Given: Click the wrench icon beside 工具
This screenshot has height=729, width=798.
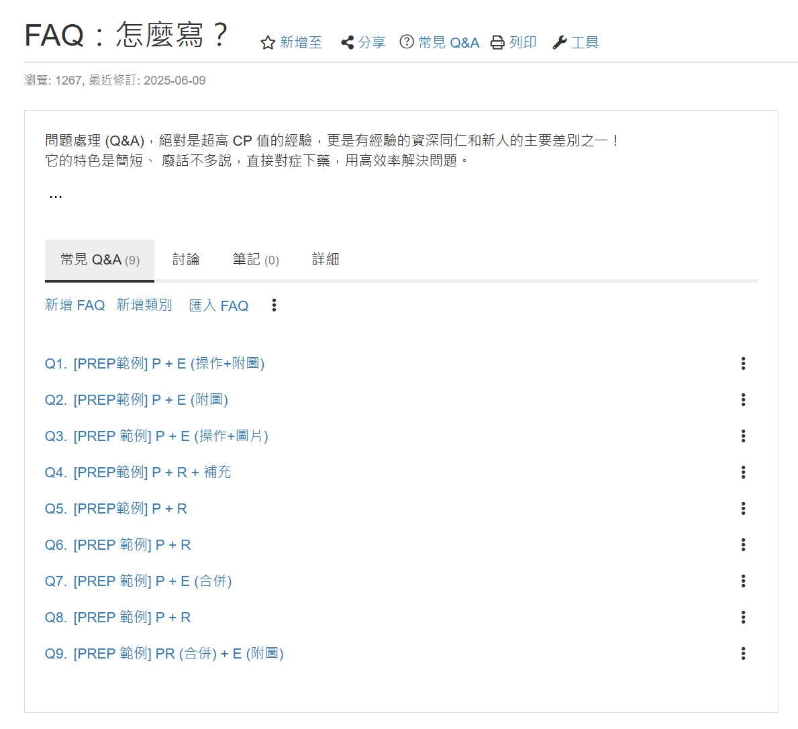Looking at the screenshot, I should (x=559, y=42).
